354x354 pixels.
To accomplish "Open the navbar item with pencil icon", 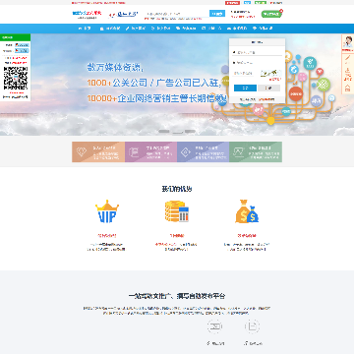I will pos(136,29).
